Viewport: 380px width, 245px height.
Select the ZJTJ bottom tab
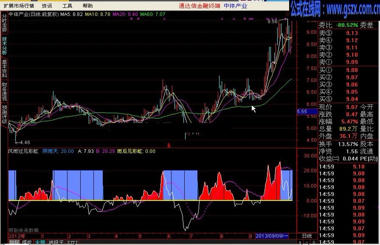(x=72, y=242)
